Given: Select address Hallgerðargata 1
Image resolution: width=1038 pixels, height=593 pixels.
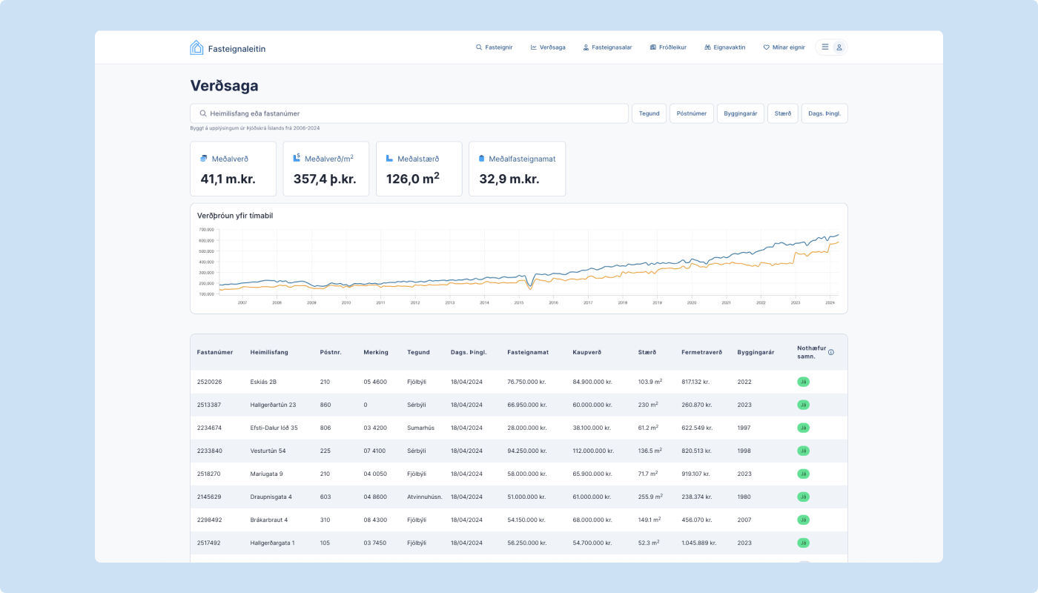Looking at the screenshot, I should pyautogui.click(x=273, y=543).
